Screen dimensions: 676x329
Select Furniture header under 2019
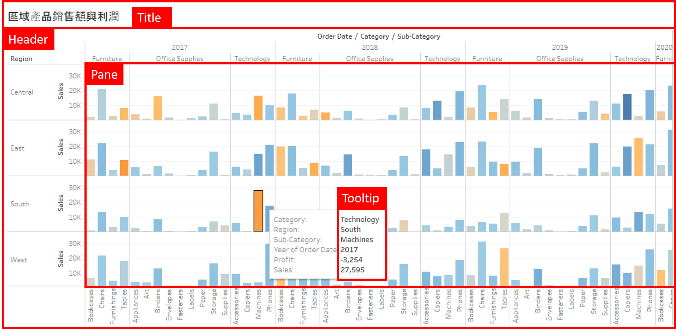487,59
